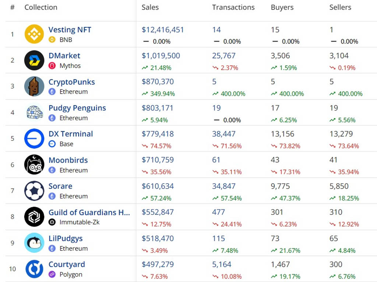The width and height of the screenshot is (377, 282).
Task: Sort by the Buyers column header
Action: (282, 7)
